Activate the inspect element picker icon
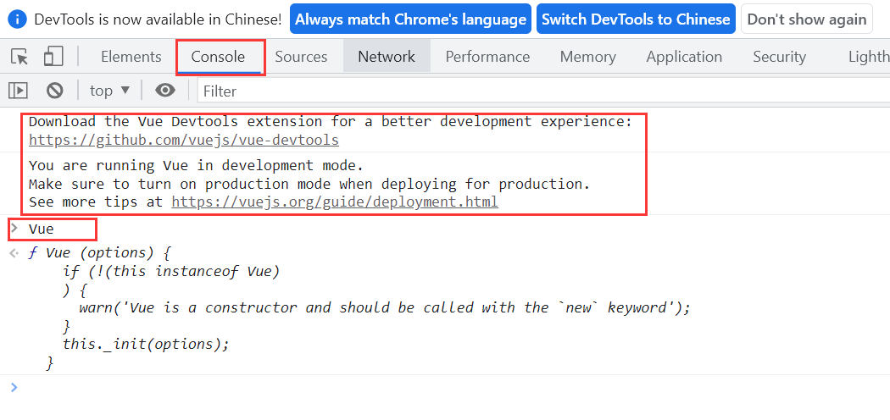Viewport: 890px width, 420px height. point(19,57)
